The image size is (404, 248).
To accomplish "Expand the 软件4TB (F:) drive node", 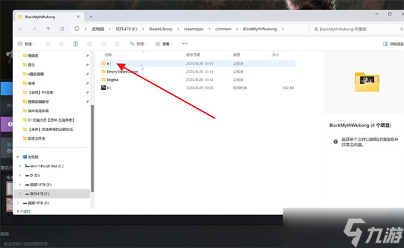I will (x=20, y=194).
